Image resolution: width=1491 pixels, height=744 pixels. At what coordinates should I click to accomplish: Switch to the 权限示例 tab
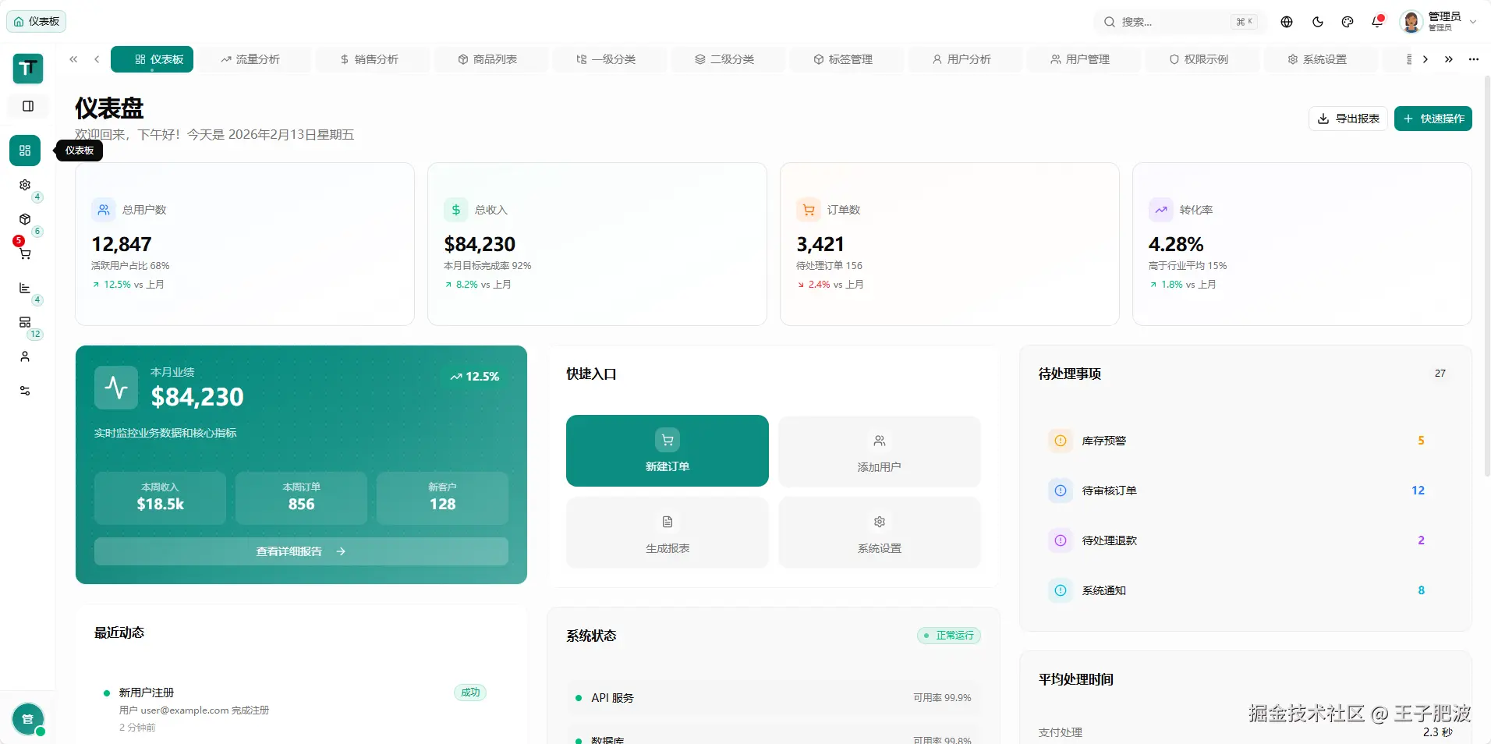click(x=1202, y=59)
